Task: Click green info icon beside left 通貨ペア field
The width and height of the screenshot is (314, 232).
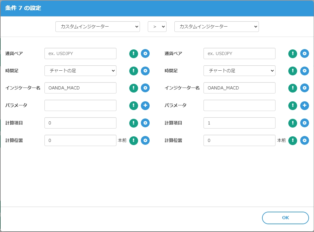Action: pyautogui.click(x=134, y=53)
